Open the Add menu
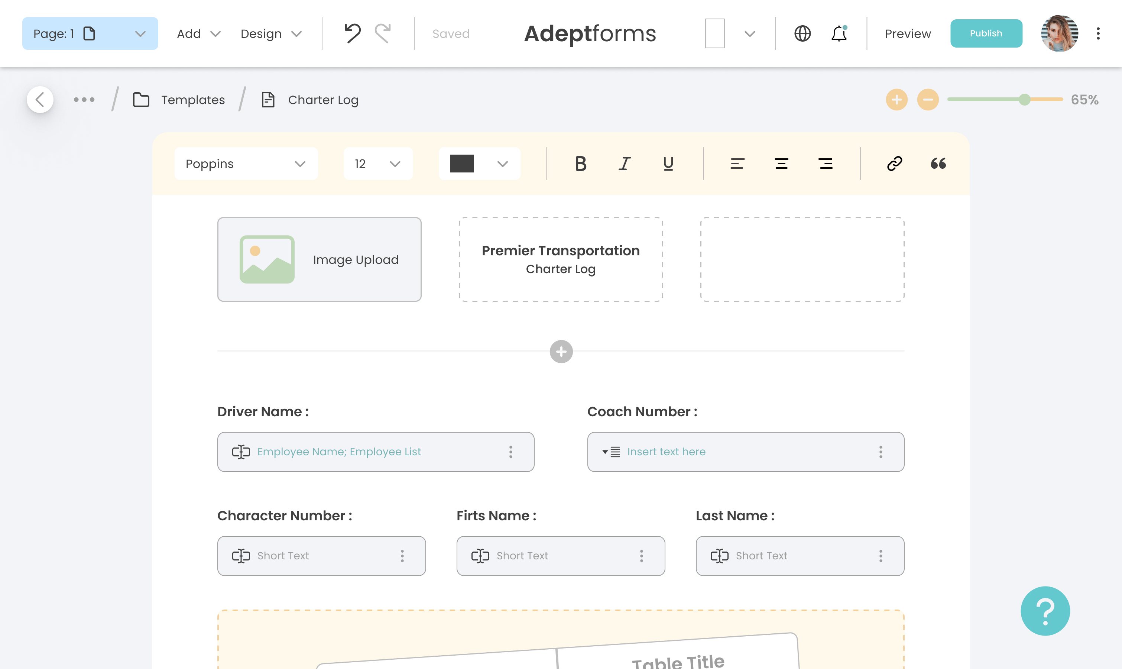This screenshot has width=1122, height=669. pos(198,34)
